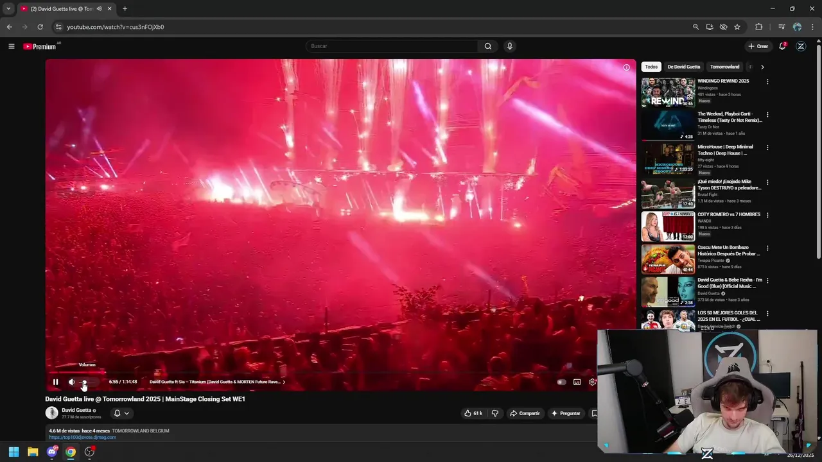Open Chrome media control icon
Screen dimensions: 822x462
(781, 27)
